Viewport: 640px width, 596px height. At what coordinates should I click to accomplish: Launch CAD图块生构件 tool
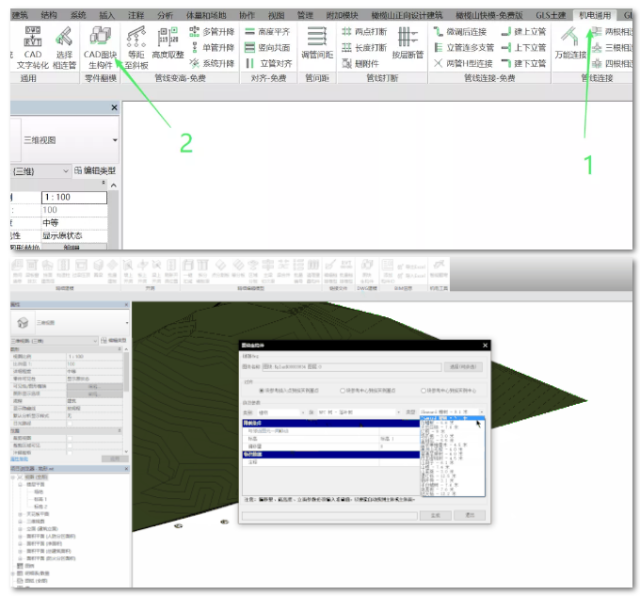click(x=100, y=48)
